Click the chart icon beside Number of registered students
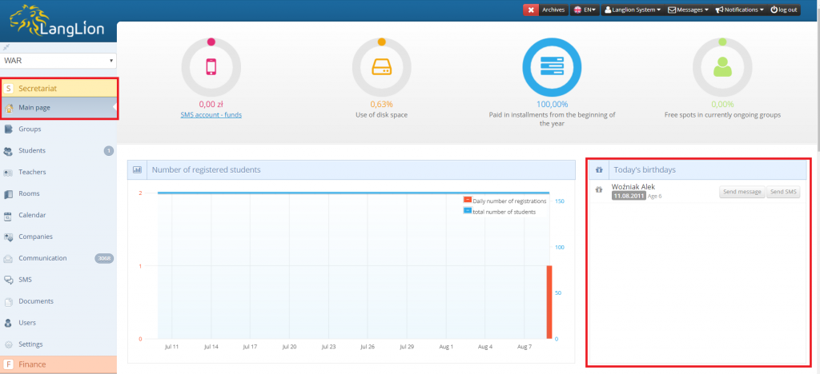Viewport: 820px width, 374px height. tap(136, 170)
